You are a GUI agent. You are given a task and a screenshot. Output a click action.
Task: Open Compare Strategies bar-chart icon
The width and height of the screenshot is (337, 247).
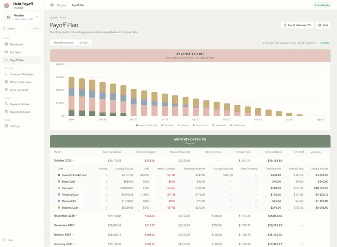6,74
